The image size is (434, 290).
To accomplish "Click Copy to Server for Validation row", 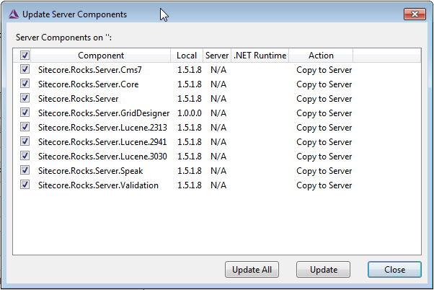I will (x=324, y=185).
